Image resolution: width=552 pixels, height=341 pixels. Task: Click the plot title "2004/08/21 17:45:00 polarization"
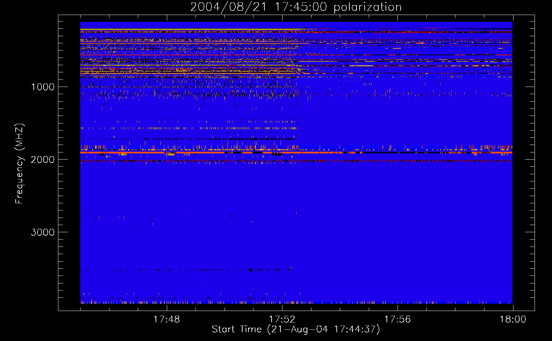pyautogui.click(x=296, y=7)
